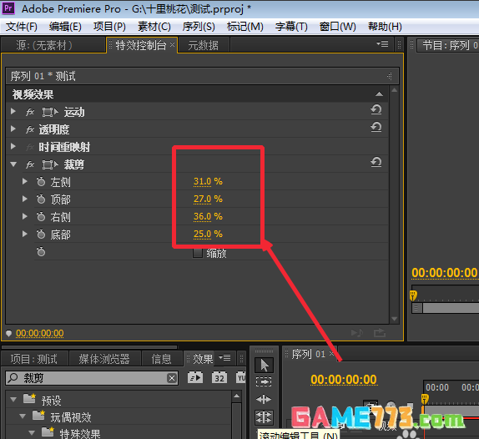Click the effect controls vertical scrollbar down arrow
The width and height of the screenshot is (479, 439).
[395, 319]
